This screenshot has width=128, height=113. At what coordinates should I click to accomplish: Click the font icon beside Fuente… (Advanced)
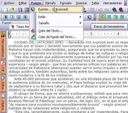33,9
